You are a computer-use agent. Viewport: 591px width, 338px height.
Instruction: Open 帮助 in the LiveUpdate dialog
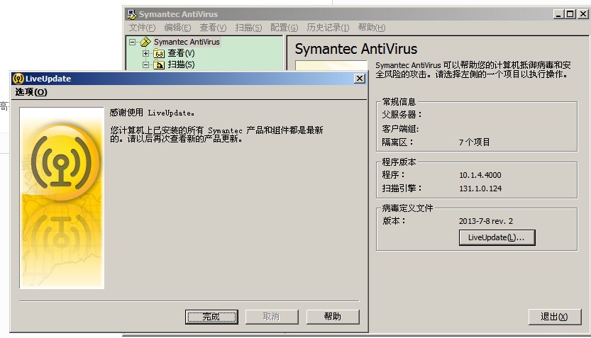pos(333,317)
